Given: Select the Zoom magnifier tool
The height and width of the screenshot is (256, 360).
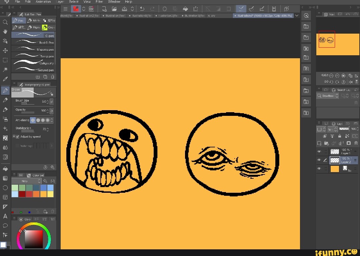Looking at the screenshot, I should point(5,22).
